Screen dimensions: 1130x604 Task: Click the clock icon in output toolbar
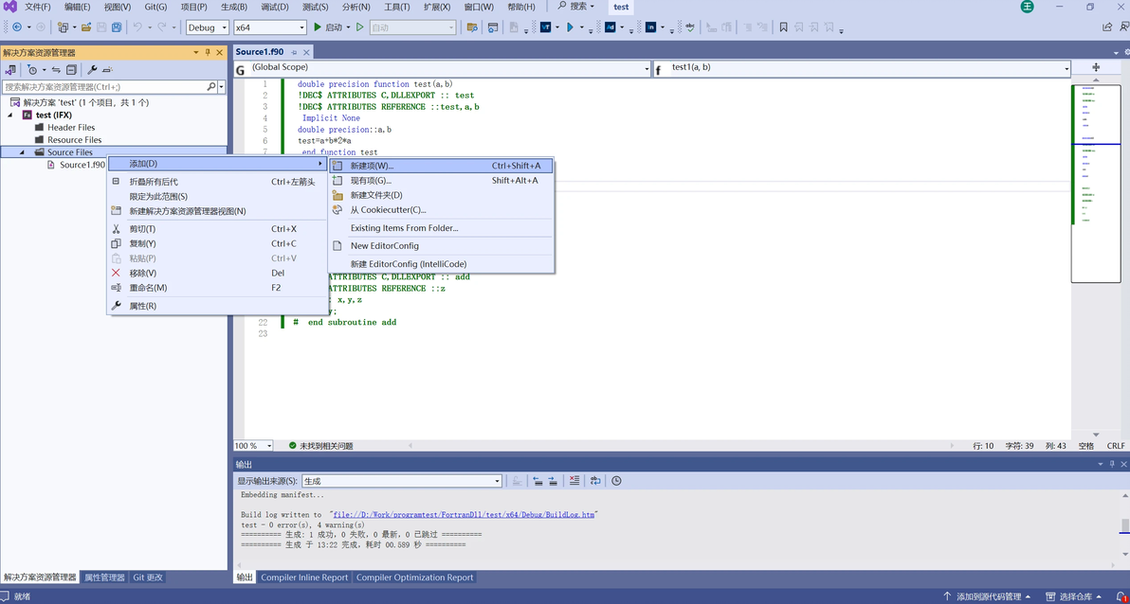click(x=616, y=481)
